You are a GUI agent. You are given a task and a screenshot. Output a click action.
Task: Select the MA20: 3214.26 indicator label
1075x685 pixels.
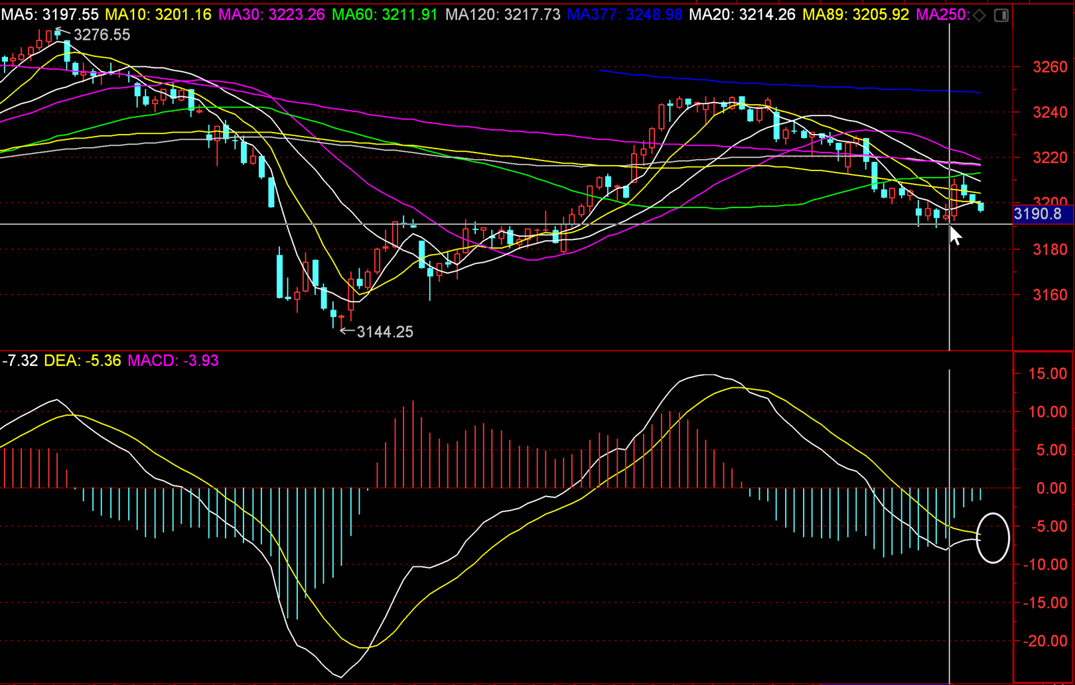[x=742, y=15]
